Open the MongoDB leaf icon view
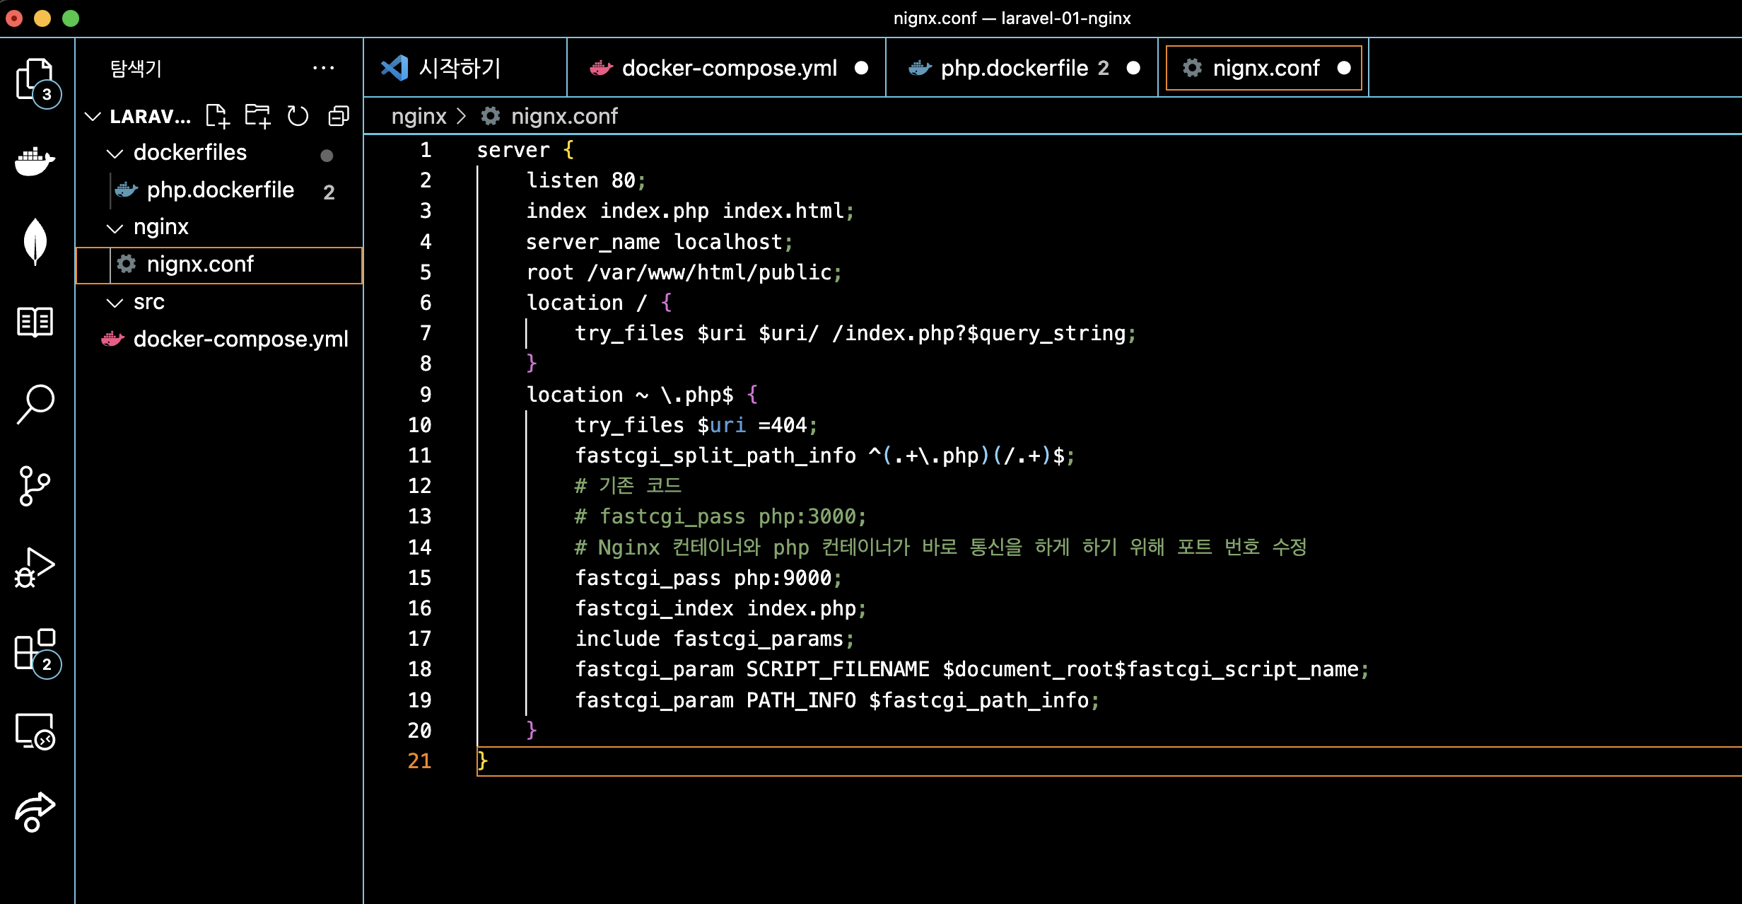 [35, 241]
